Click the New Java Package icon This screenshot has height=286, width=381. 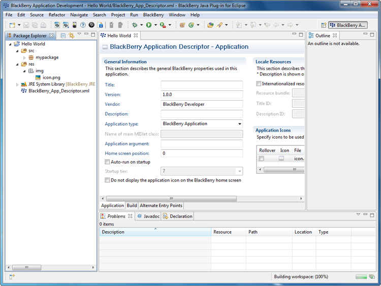(182, 25)
